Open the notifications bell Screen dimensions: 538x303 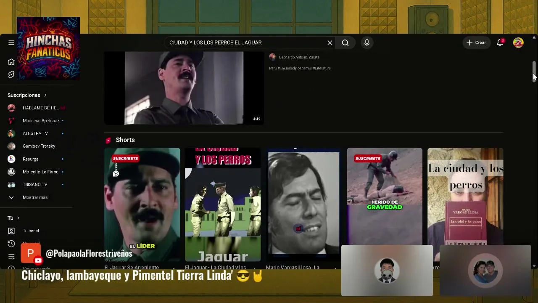tap(500, 43)
